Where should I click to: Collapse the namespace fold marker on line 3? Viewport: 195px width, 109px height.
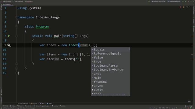(16, 17)
